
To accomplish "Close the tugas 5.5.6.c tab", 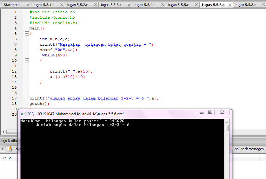I will point(230,5).
